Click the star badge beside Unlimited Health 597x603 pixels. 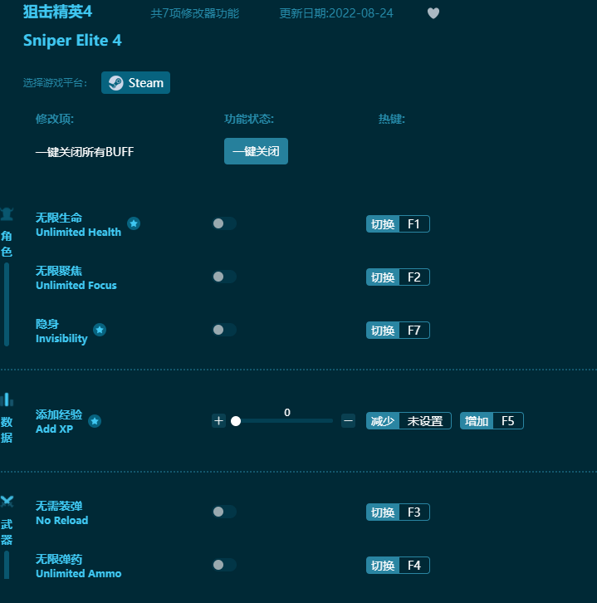(x=134, y=223)
